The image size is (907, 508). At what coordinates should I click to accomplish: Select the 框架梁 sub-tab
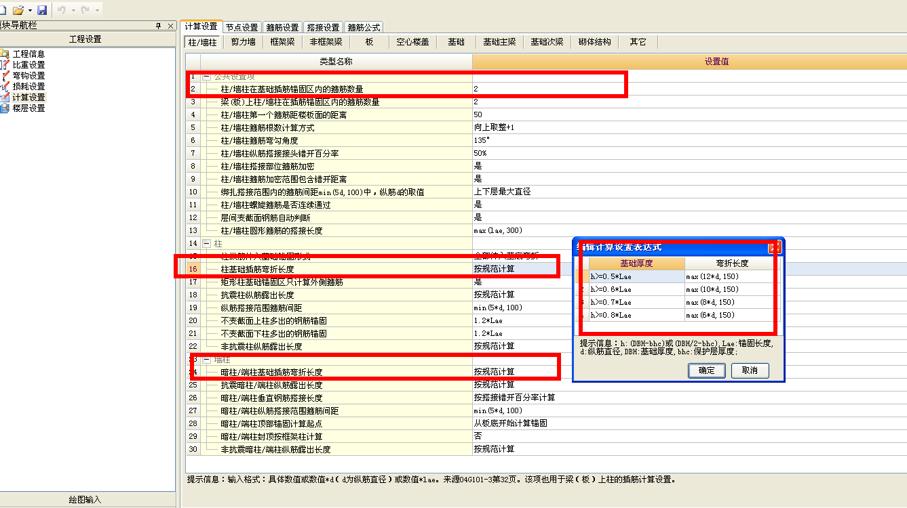coord(282,42)
